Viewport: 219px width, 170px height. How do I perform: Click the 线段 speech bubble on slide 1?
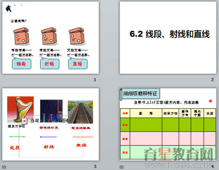(22, 64)
